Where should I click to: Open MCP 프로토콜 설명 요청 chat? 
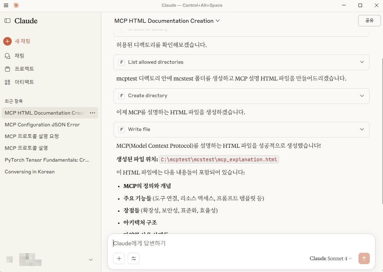[x=32, y=136]
